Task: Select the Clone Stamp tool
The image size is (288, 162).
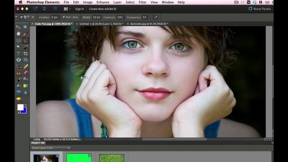Action: click(x=18, y=73)
